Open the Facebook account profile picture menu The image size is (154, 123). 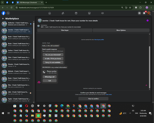click(148, 13)
